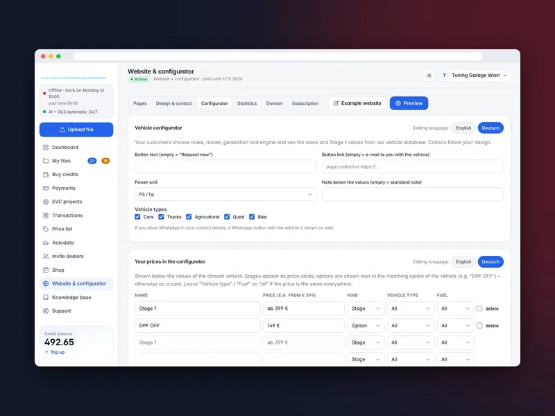
Task: Click the Buy credits wallet icon
Action: [x=46, y=175]
